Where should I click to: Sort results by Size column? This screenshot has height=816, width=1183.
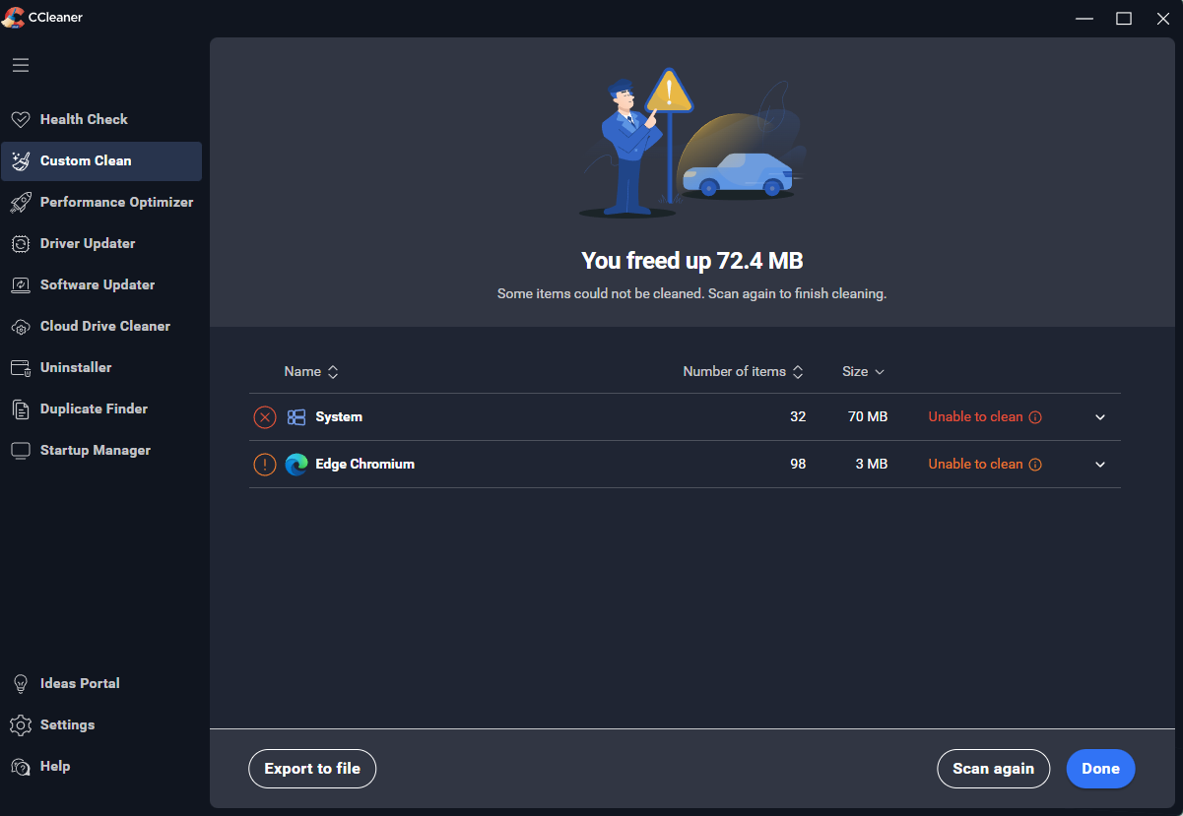(863, 372)
